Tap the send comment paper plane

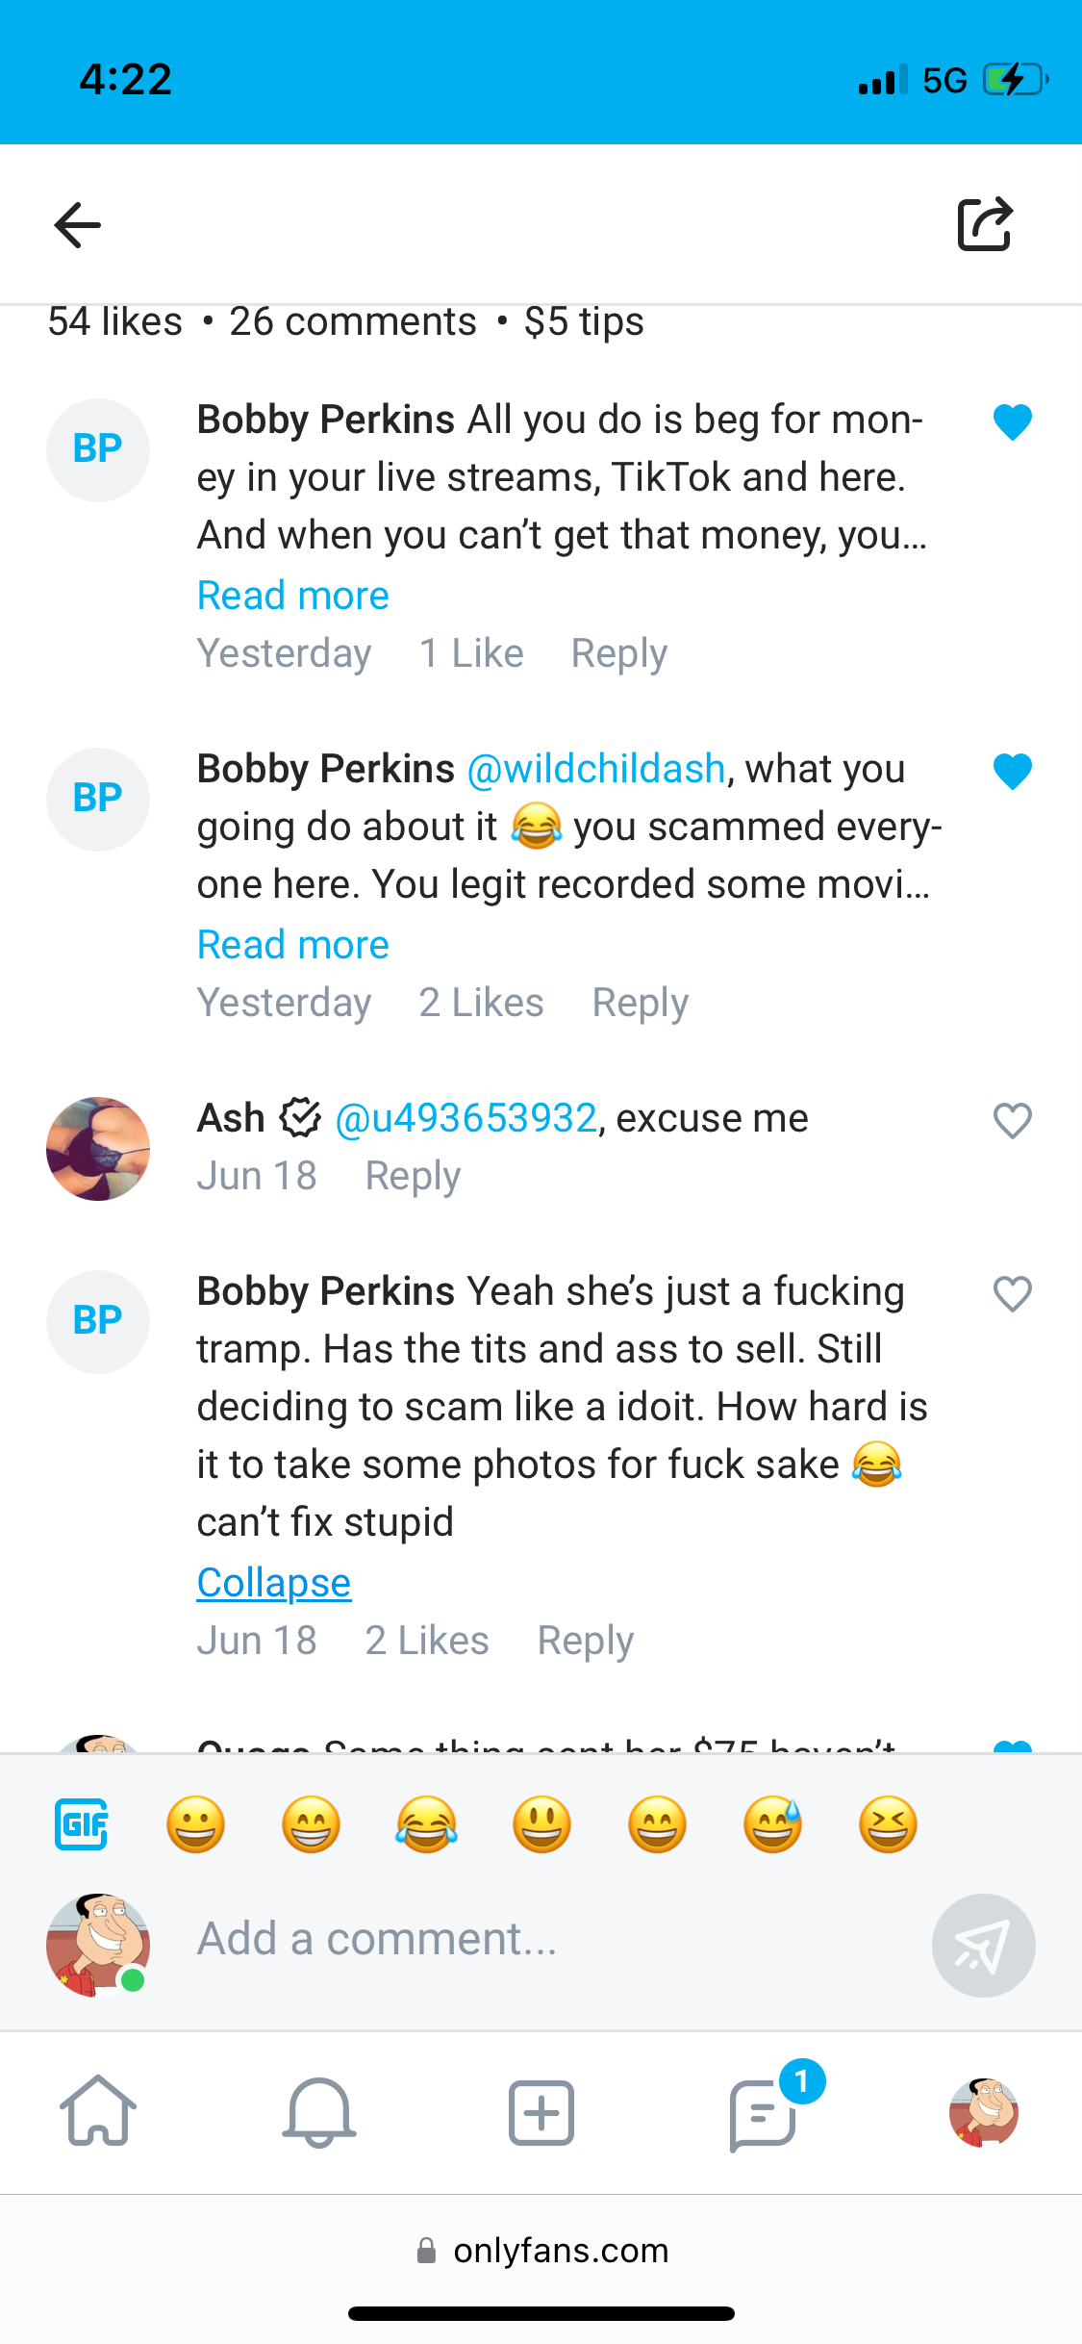pyautogui.click(x=983, y=1945)
